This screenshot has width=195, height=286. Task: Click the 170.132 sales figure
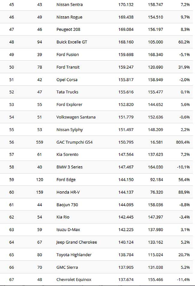(126, 4)
